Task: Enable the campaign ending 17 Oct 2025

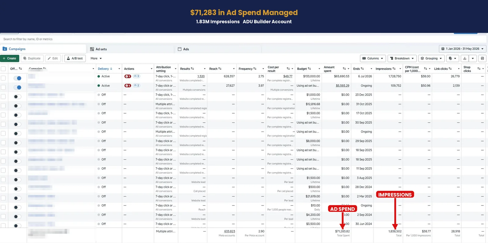Action: tap(17, 115)
